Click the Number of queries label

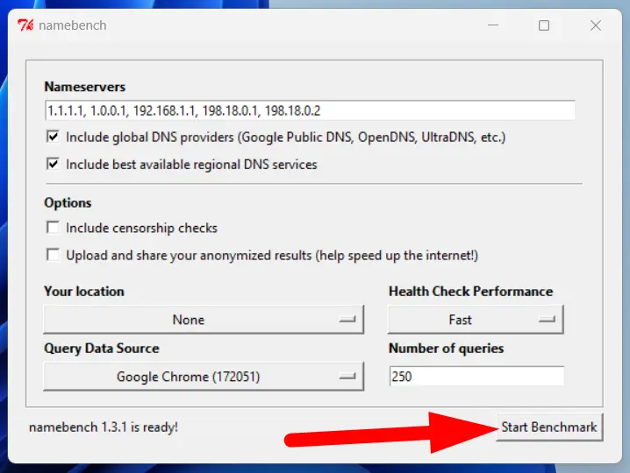click(x=446, y=349)
